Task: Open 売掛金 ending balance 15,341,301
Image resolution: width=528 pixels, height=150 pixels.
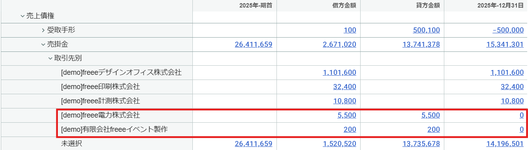Action: [x=505, y=44]
